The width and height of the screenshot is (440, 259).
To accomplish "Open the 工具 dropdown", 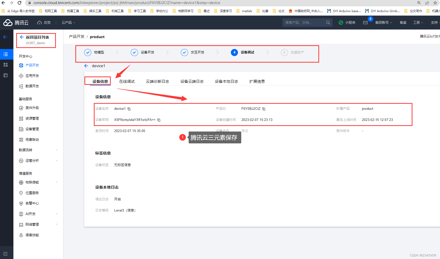I will click(x=418, y=22).
